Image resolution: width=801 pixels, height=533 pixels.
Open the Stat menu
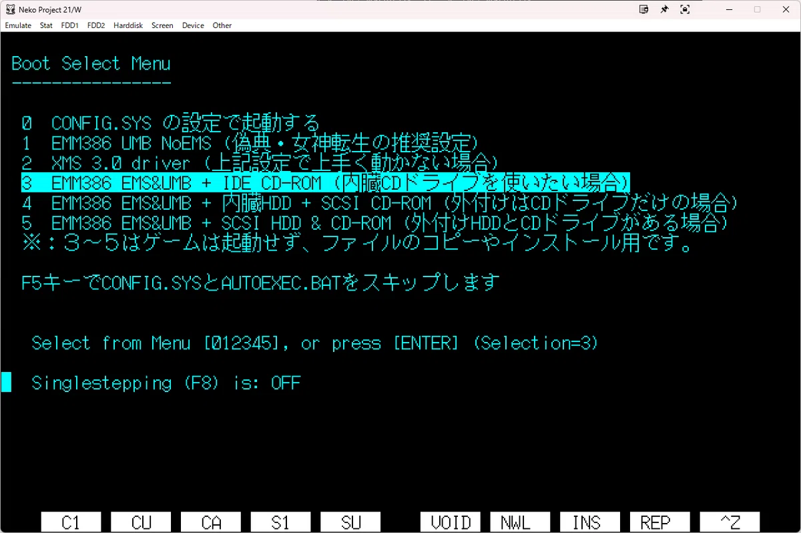tap(46, 25)
